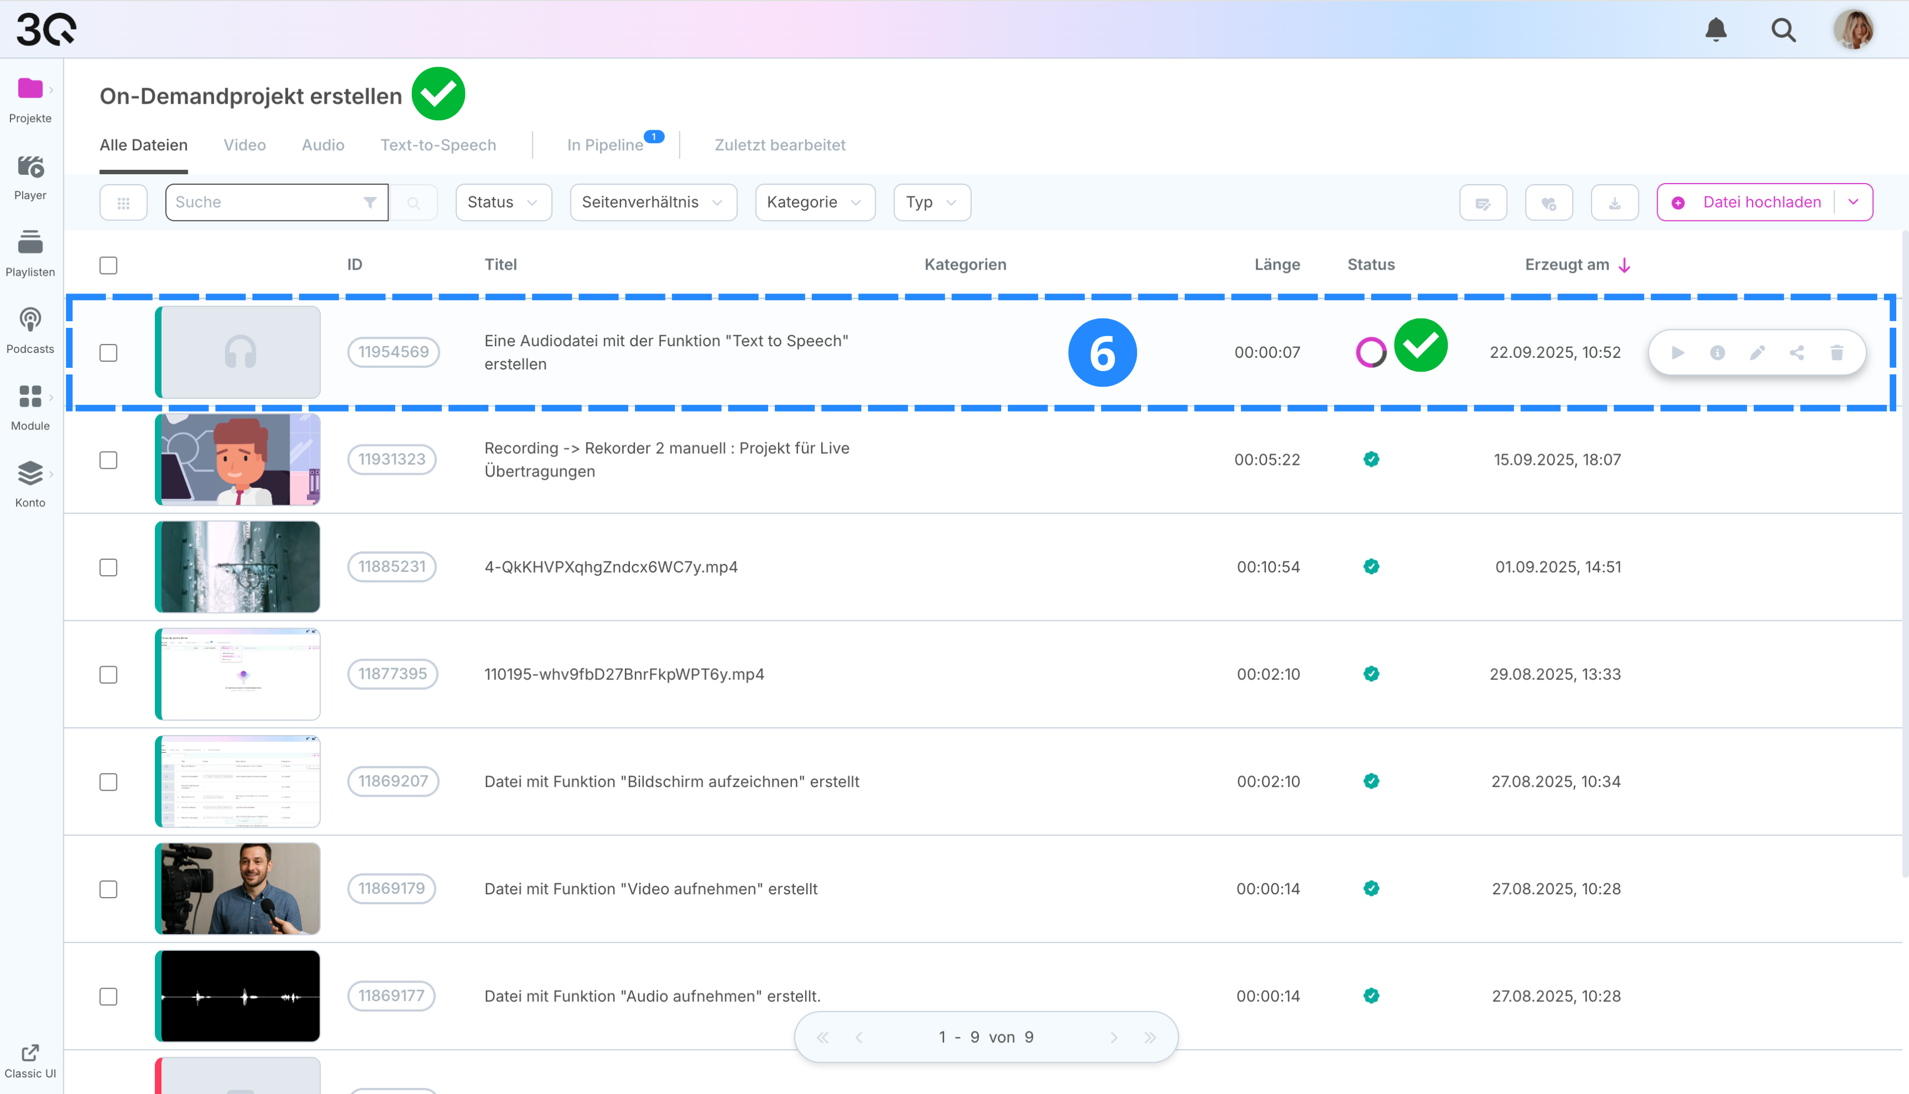Click the search magnifier in header
The height and width of the screenshot is (1094, 1909).
1782,30
